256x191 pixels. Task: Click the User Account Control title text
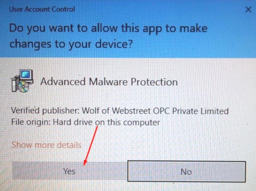click(42, 9)
